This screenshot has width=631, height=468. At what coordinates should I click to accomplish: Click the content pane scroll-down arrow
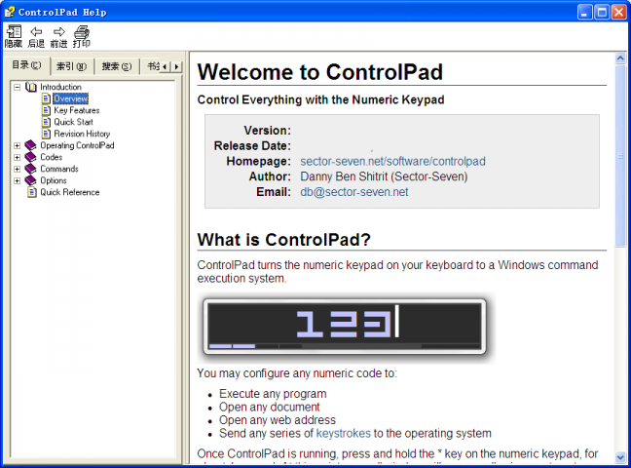click(x=620, y=456)
